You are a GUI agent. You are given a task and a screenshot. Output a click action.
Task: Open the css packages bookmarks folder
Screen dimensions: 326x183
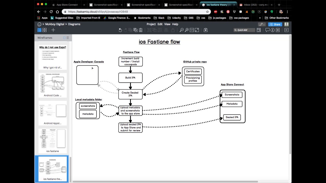click(x=239, y=18)
